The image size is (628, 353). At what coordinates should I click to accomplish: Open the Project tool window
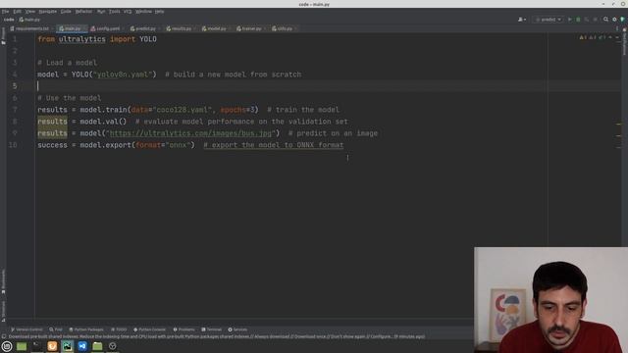click(x=3, y=36)
